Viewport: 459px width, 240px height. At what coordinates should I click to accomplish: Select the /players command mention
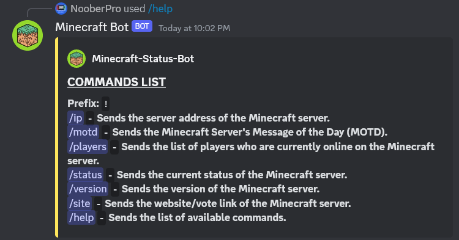click(88, 147)
